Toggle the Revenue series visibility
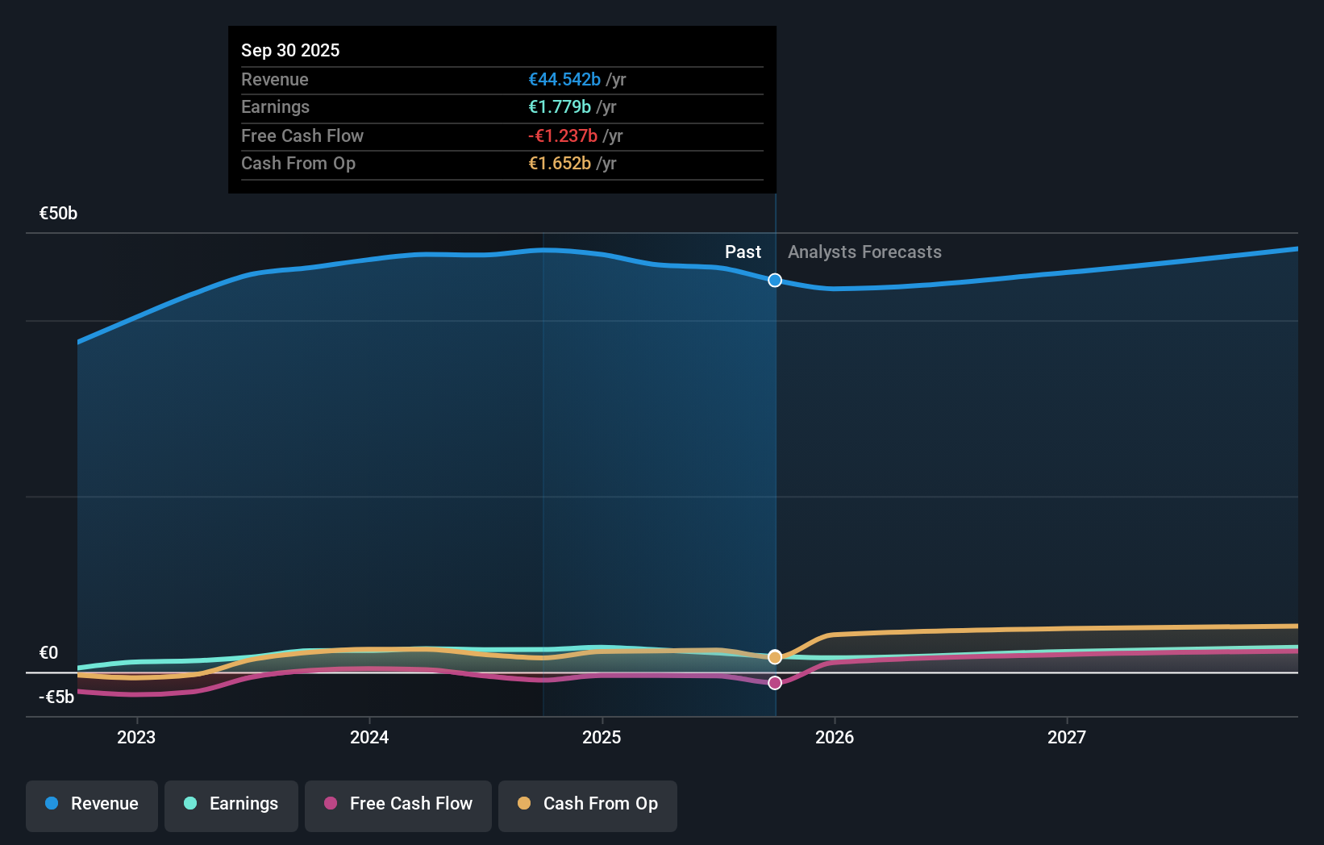This screenshot has width=1324, height=845. point(91,804)
